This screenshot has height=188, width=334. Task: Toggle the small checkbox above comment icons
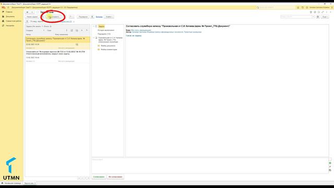pos(330,159)
